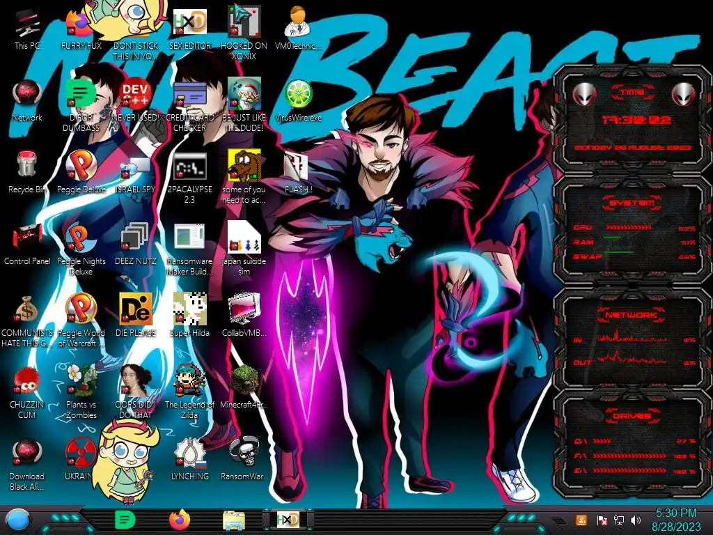
Task: Switch to the HxD window on the taskbar
Action: click(288, 520)
